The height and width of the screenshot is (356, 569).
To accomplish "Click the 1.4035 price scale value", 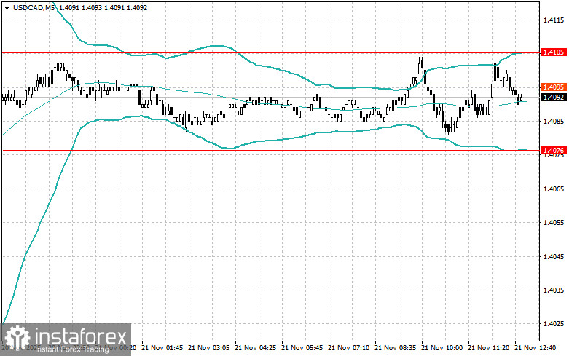I will [x=554, y=290].
